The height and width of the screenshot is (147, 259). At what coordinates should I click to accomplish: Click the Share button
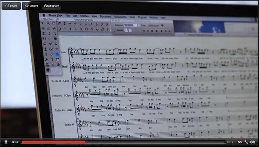pyautogui.click(x=11, y=6)
